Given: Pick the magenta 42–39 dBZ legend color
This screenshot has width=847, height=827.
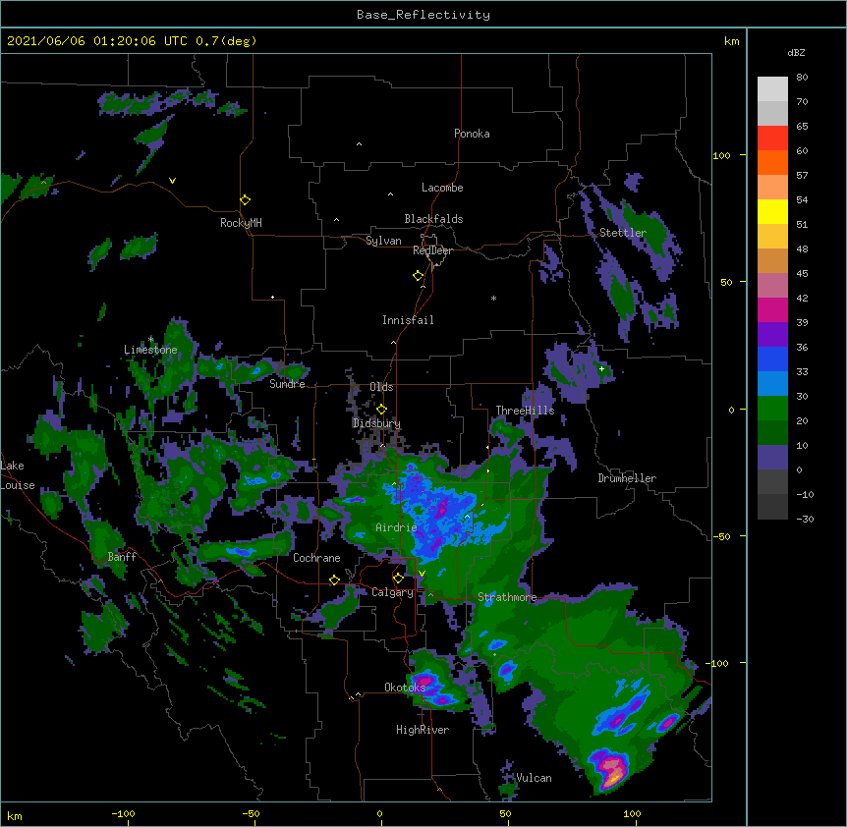Looking at the screenshot, I should tap(772, 310).
